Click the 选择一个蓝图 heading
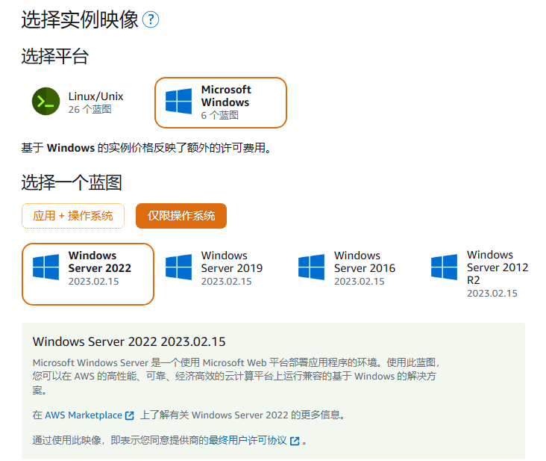The height and width of the screenshot is (461, 546). [72, 182]
